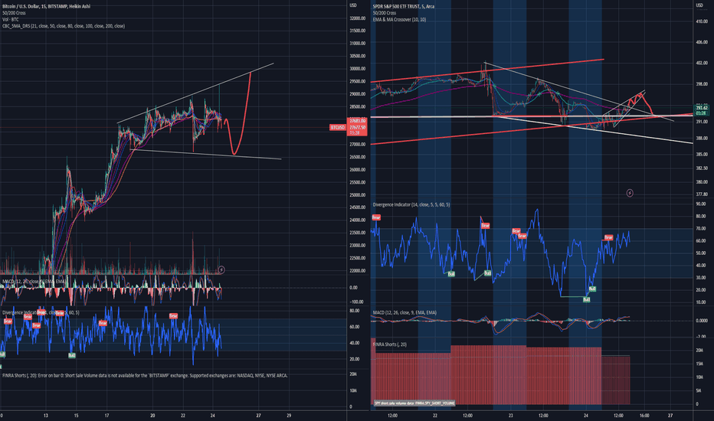Click the lowest green Bull label in SPDR divergence
This screenshot has height=421, width=714.
pos(585,299)
